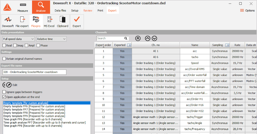Image resolution: width=257 pixels, height=134 pixels.
Task: Switch to Measure mode
Action: pyautogui.click(x=23, y=7)
